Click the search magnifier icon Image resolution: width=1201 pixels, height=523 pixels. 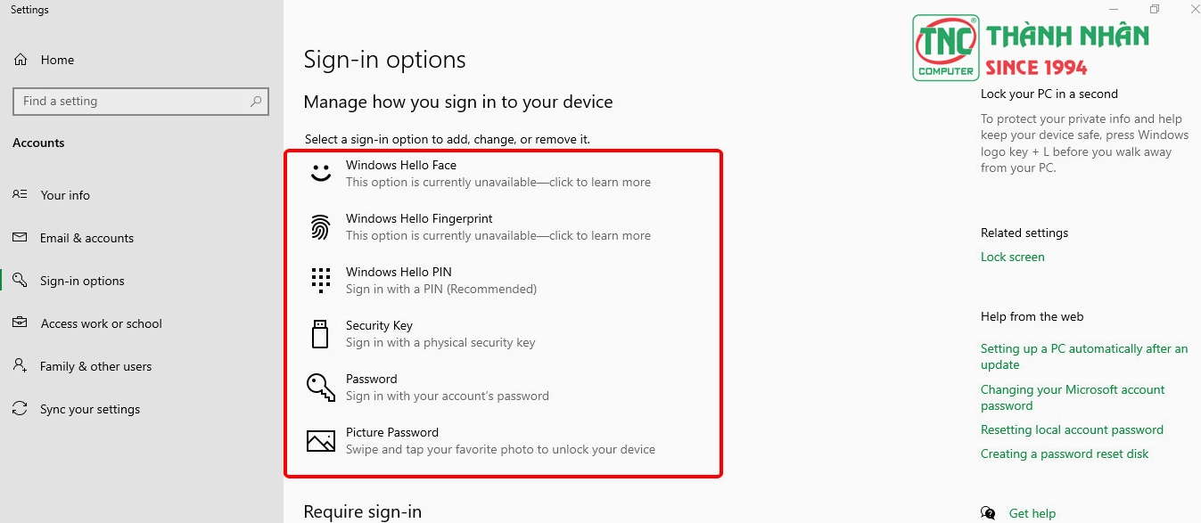(256, 102)
